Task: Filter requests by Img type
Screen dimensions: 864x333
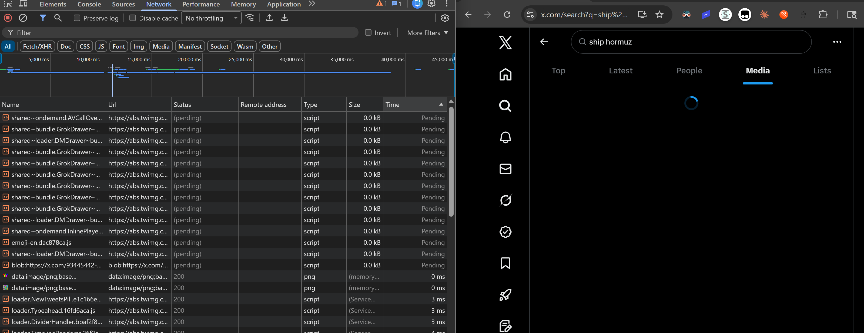Action: (x=138, y=47)
